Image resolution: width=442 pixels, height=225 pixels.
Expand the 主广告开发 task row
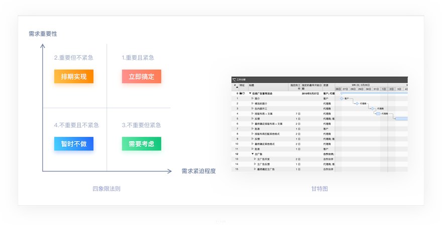255,159
